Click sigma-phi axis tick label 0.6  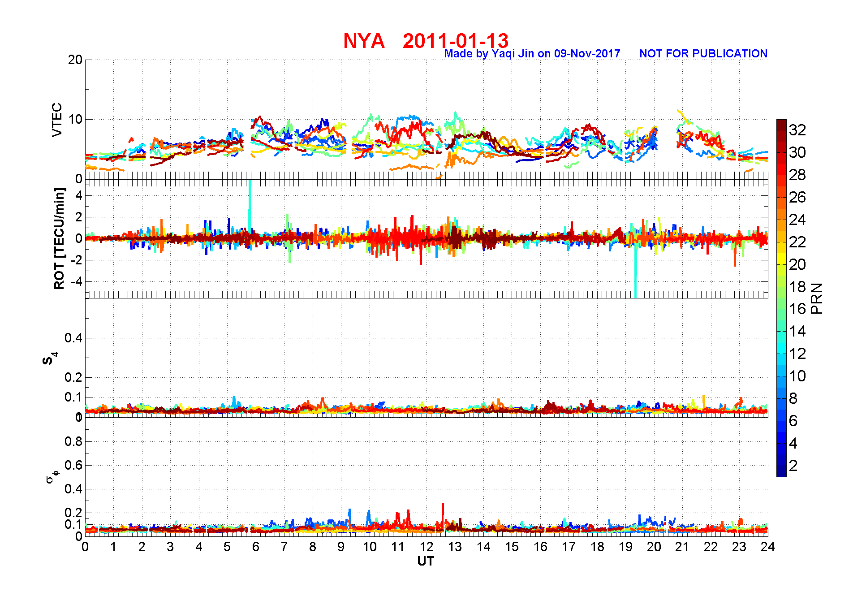[73, 465]
